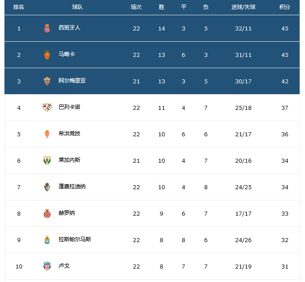The width and height of the screenshot is (305, 282).
Task: Click the 巴列卡诺 team crest icon
Action: click(x=47, y=108)
